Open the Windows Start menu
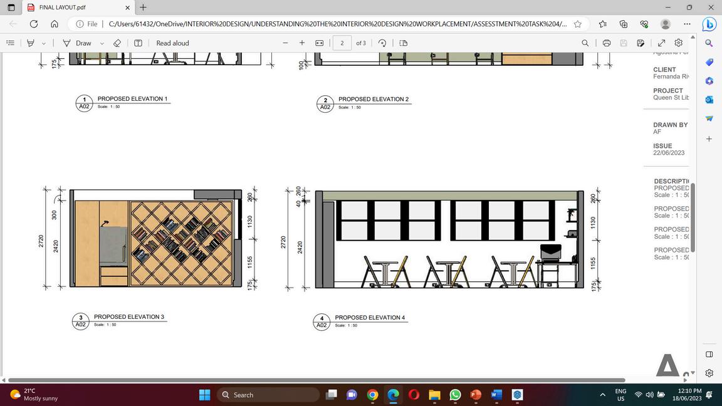Image resolution: width=722 pixels, height=406 pixels. click(x=204, y=395)
